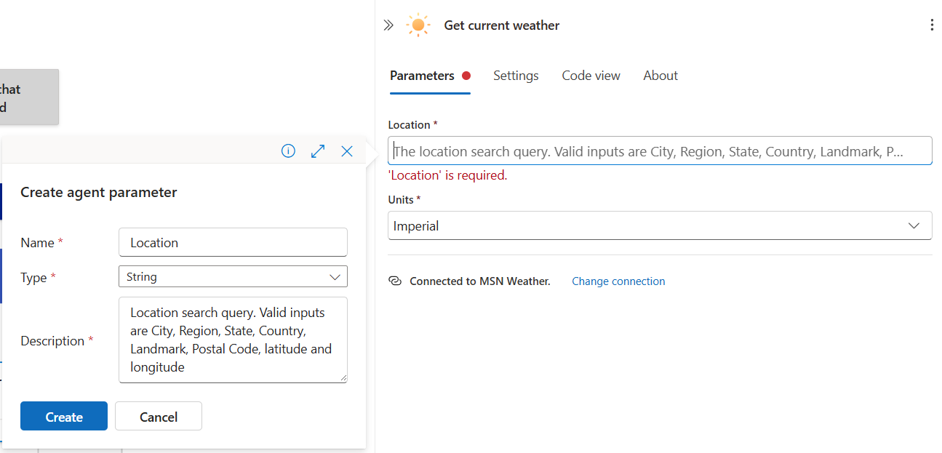The height and width of the screenshot is (453, 942).
Task: Open the Code view tab
Action: [591, 75]
